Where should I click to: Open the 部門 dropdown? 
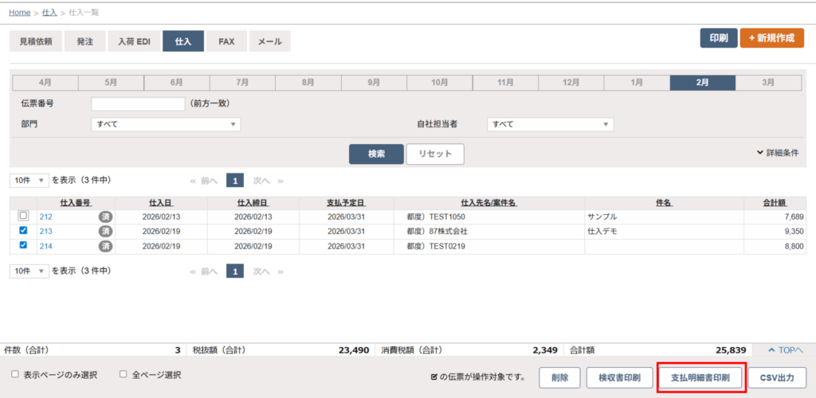tap(166, 124)
